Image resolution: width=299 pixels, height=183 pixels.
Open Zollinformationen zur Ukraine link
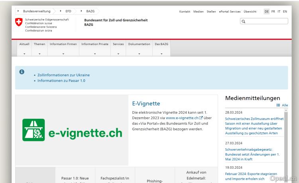point(63,75)
